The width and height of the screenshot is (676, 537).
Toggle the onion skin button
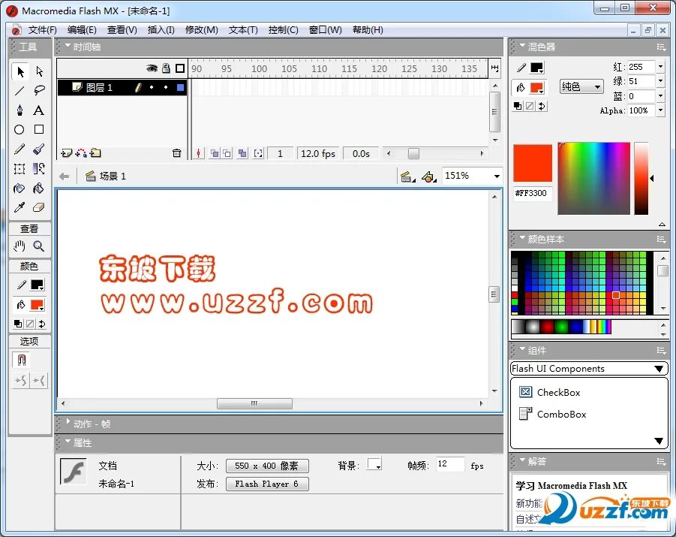point(215,154)
